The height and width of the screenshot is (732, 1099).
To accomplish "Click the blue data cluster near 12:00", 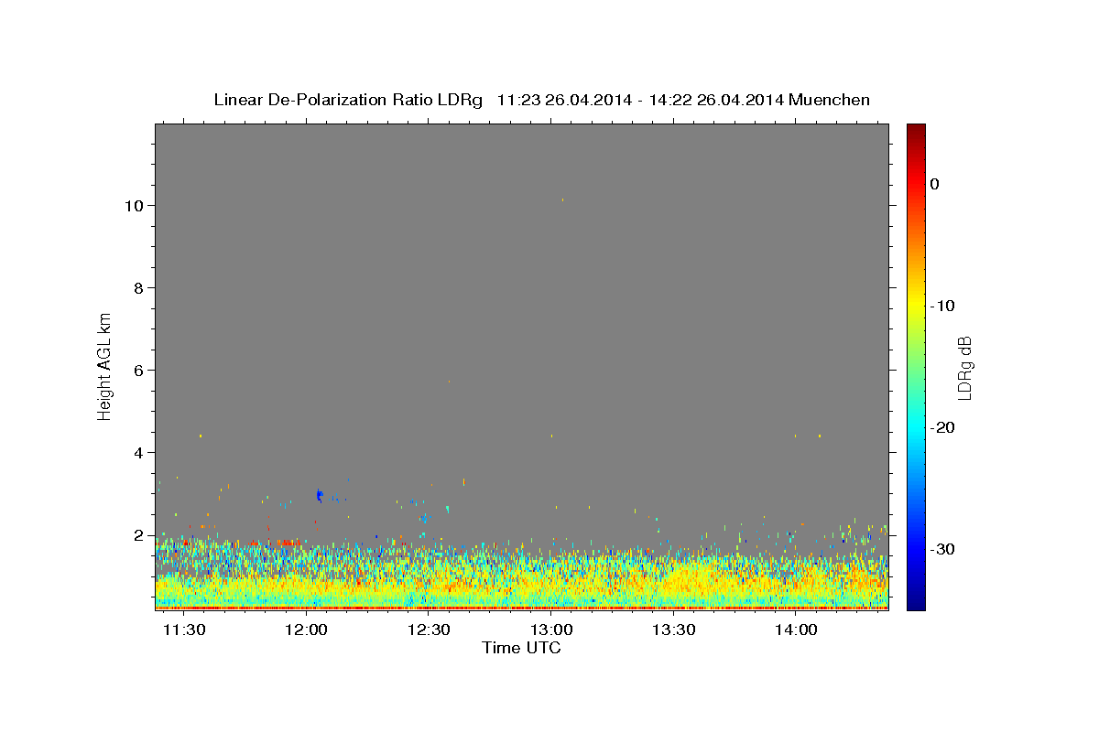I will [319, 495].
